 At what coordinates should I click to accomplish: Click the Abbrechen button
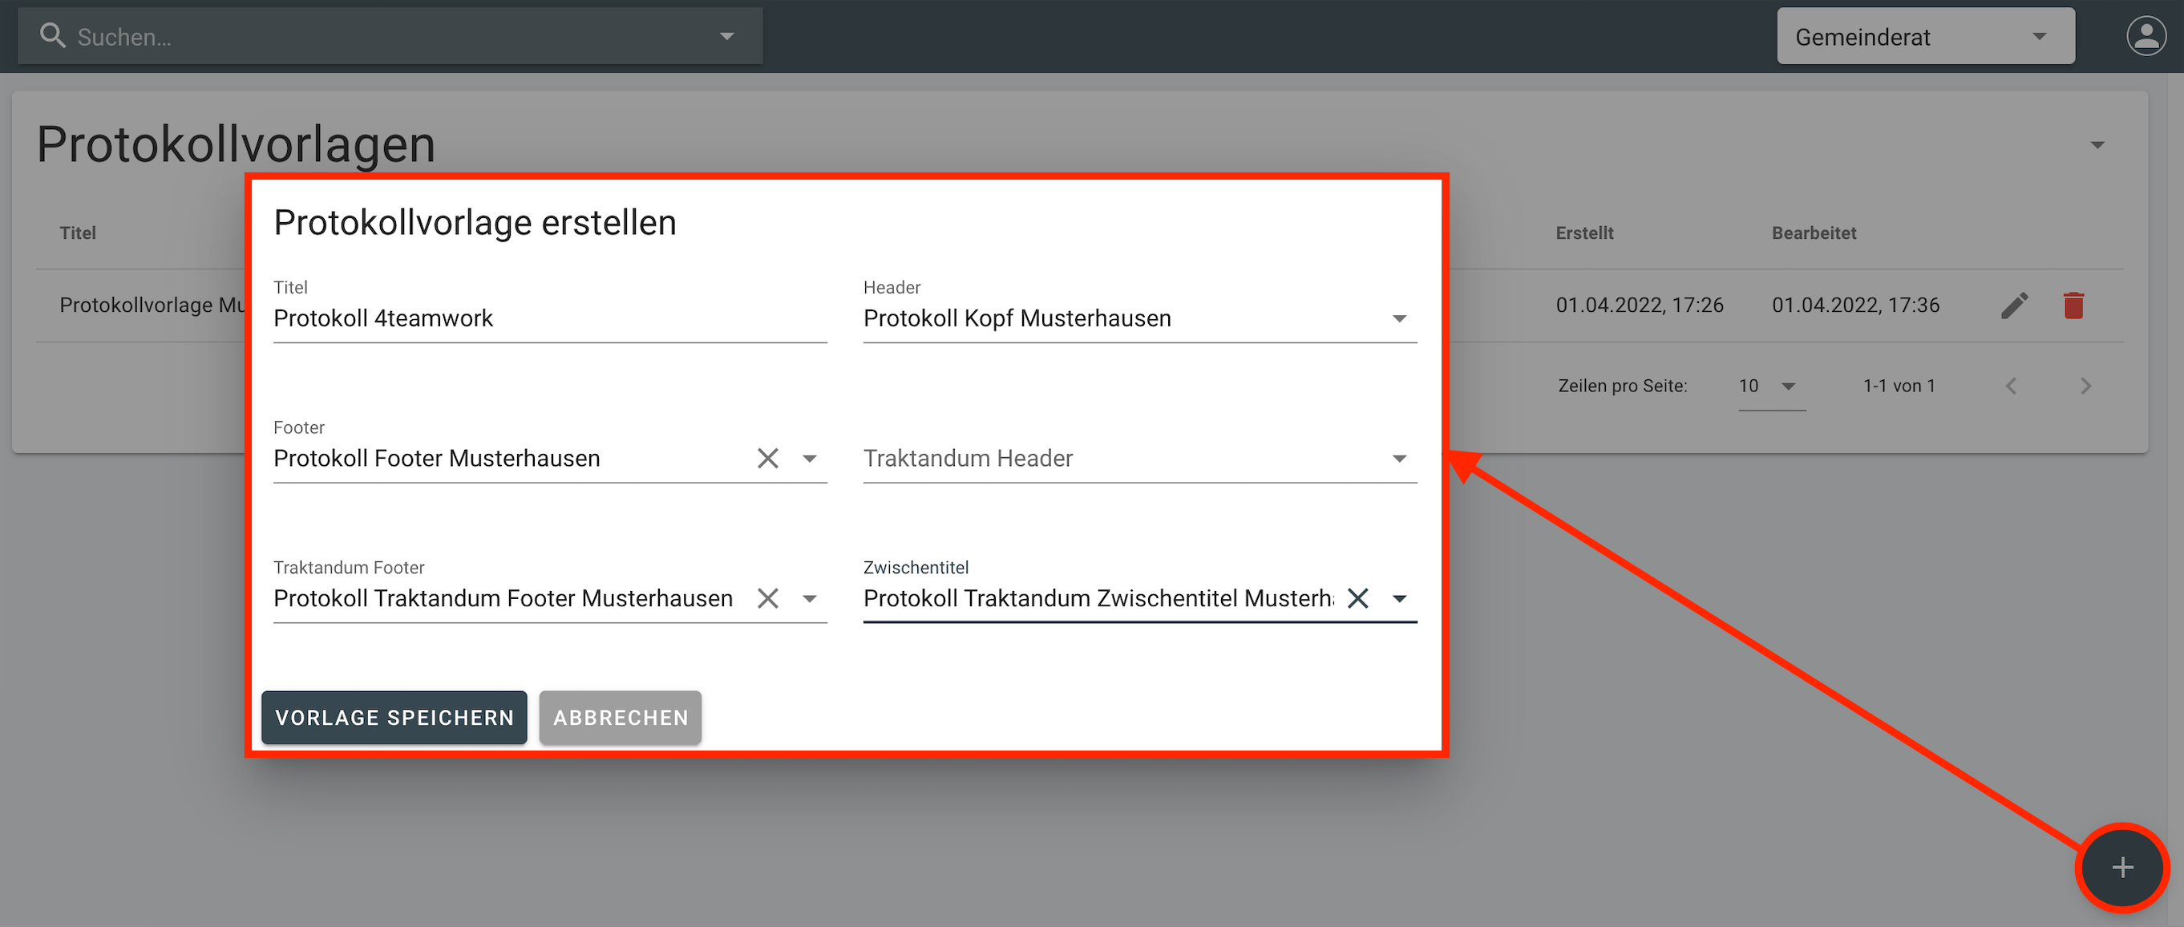[x=620, y=718]
